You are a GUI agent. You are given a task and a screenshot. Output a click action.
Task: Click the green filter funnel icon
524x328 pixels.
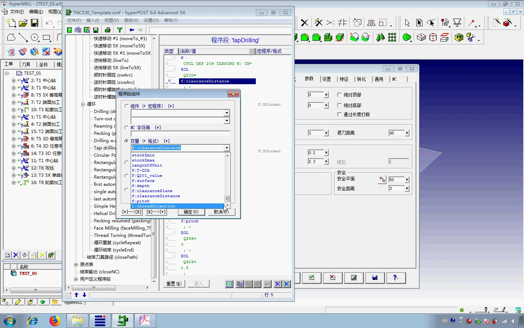[120, 30]
